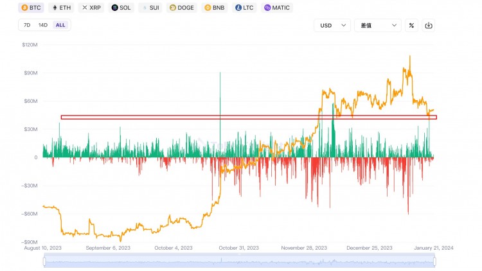Click the tallest green spike near October 31
The image size is (482, 271).
tap(220, 114)
